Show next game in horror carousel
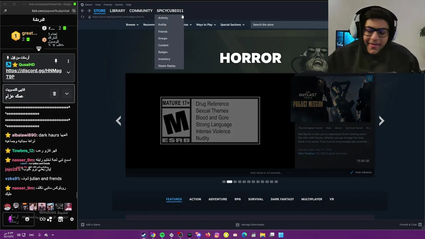The height and width of the screenshot is (239, 425). click(382, 120)
